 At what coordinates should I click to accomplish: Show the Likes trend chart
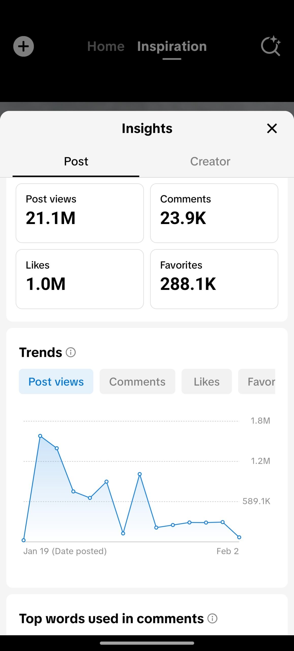pyautogui.click(x=206, y=381)
